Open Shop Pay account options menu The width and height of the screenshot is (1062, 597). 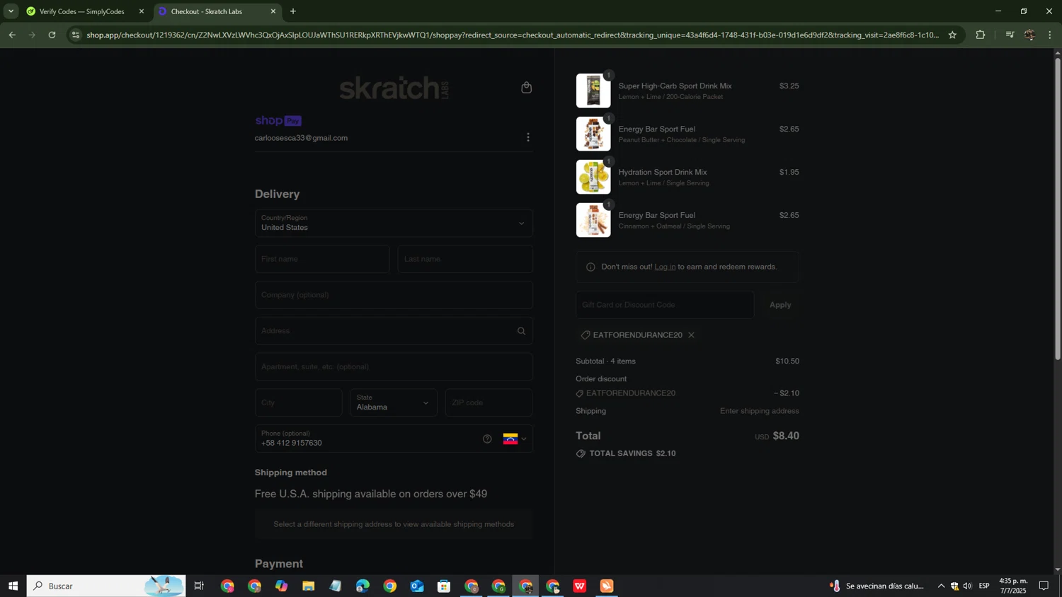(528, 137)
